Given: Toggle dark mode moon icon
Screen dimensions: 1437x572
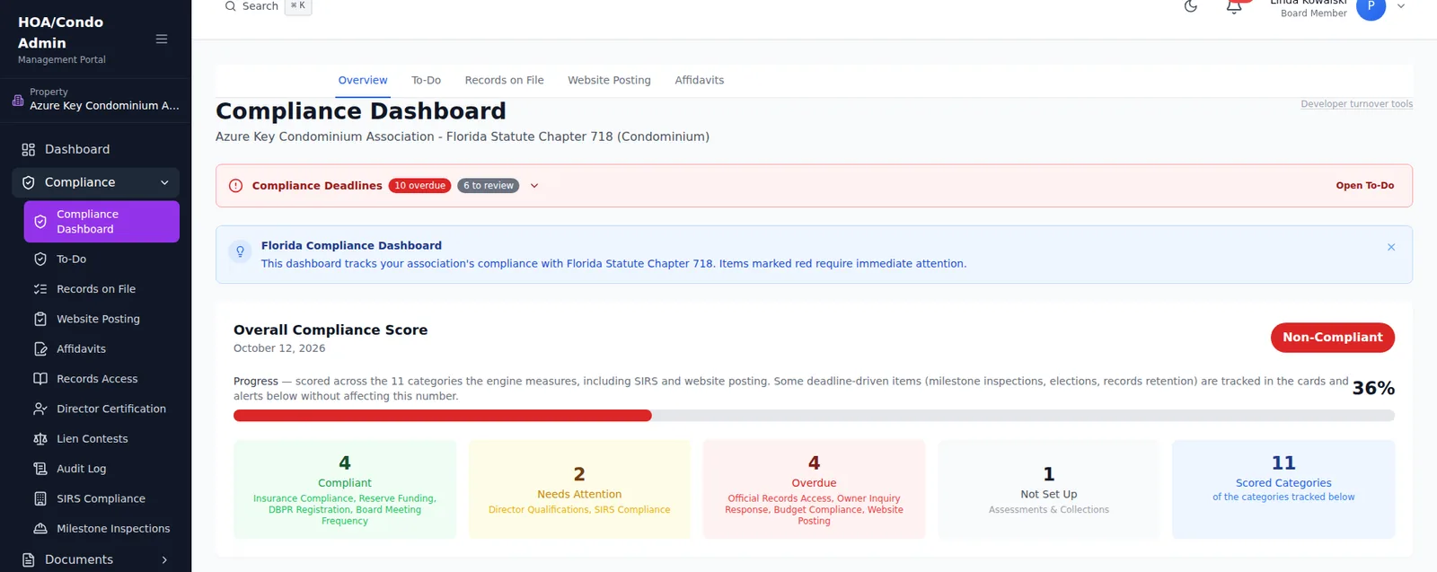Looking at the screenshot, I should click(1191, 6).
